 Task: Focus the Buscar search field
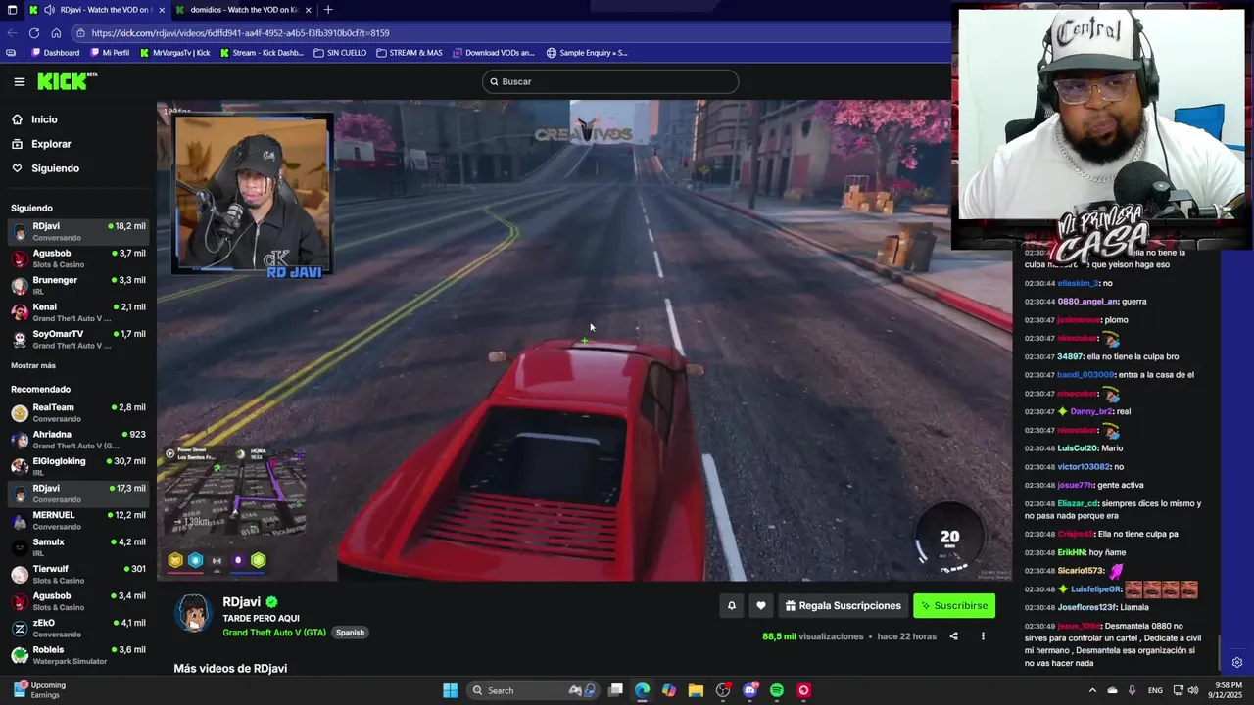[610, 81]
